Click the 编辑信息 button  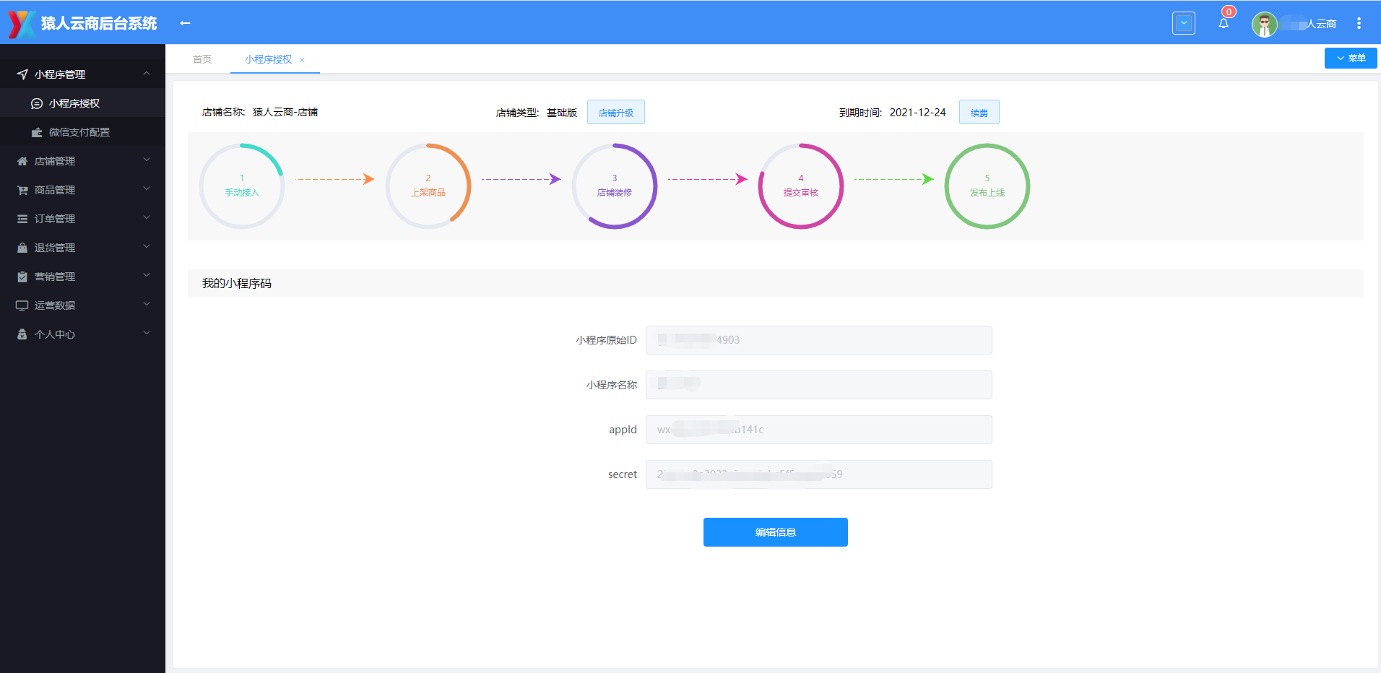click(x=776, y=532)
